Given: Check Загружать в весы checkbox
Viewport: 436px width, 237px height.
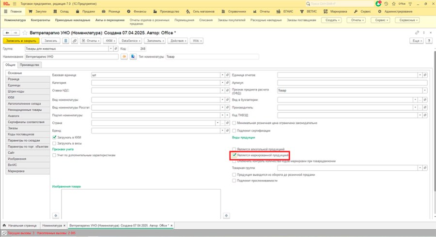Looking at the screenshot, I should (x=54, y=144).
